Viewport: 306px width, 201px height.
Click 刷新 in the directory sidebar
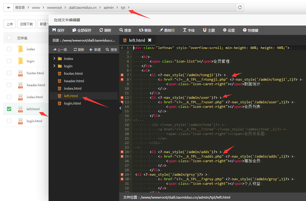pos(79,50)
